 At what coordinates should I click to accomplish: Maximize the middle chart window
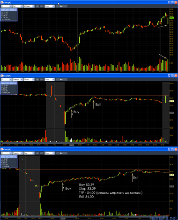172,76
